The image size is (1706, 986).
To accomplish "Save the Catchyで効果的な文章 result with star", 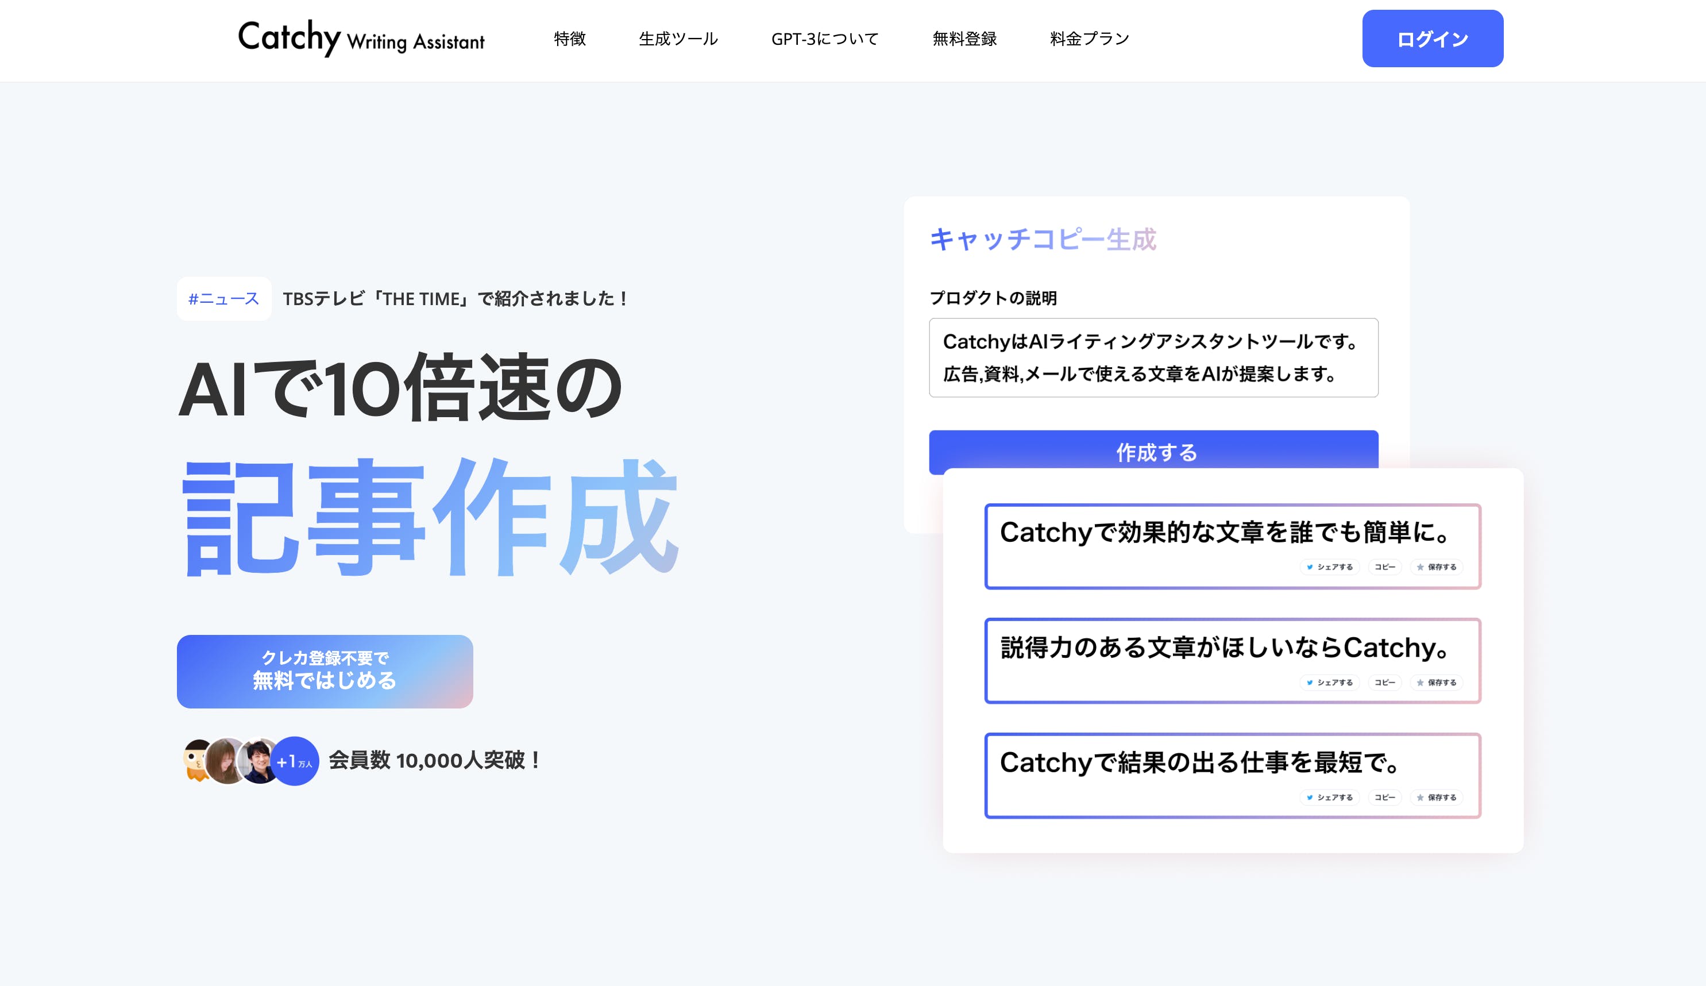I will [x=1437, y=567].
